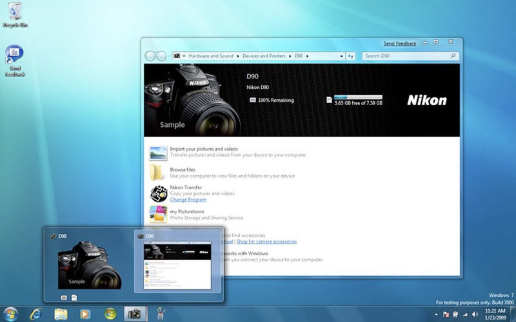Open Windows Media Player taskbar icon
The height and width of the screenshot is (322, 516).
click(85, 314)
